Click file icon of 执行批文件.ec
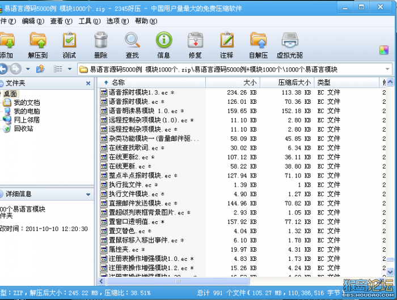This screenshot has width=397, height=300. tap(104, 185)
